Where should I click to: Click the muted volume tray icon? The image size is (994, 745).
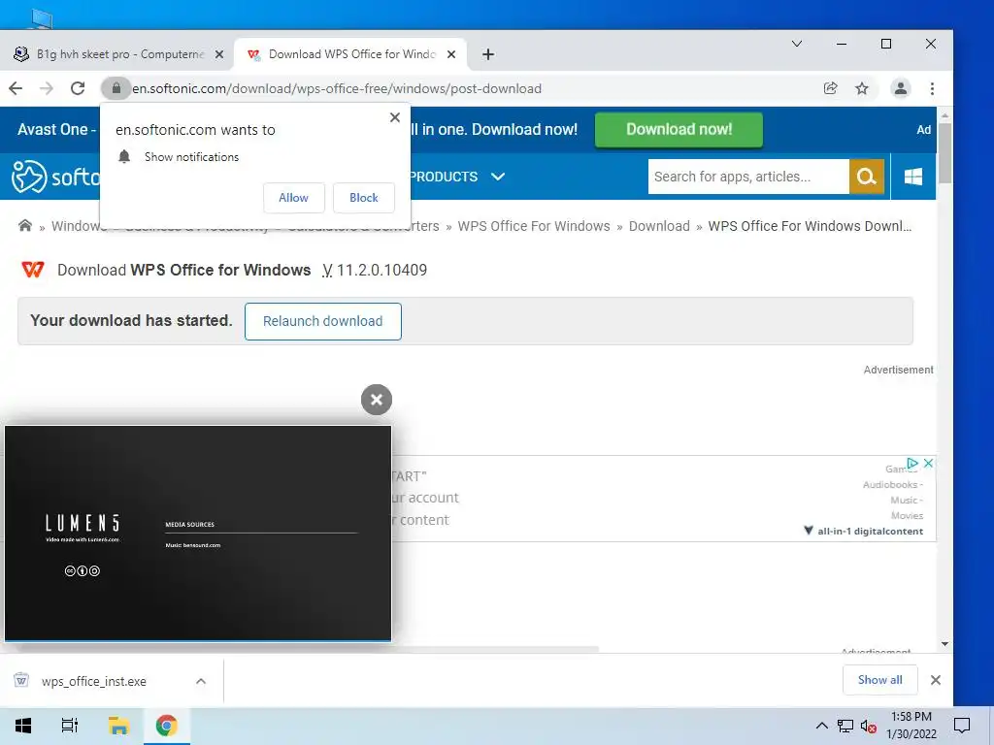point(869,726)
